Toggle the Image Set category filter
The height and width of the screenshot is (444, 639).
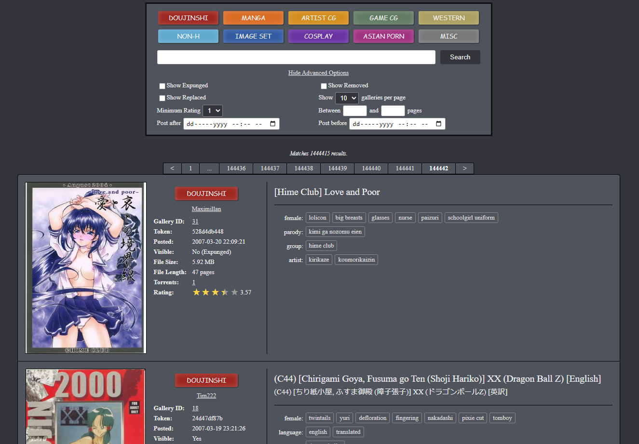(x=253, y=36)
